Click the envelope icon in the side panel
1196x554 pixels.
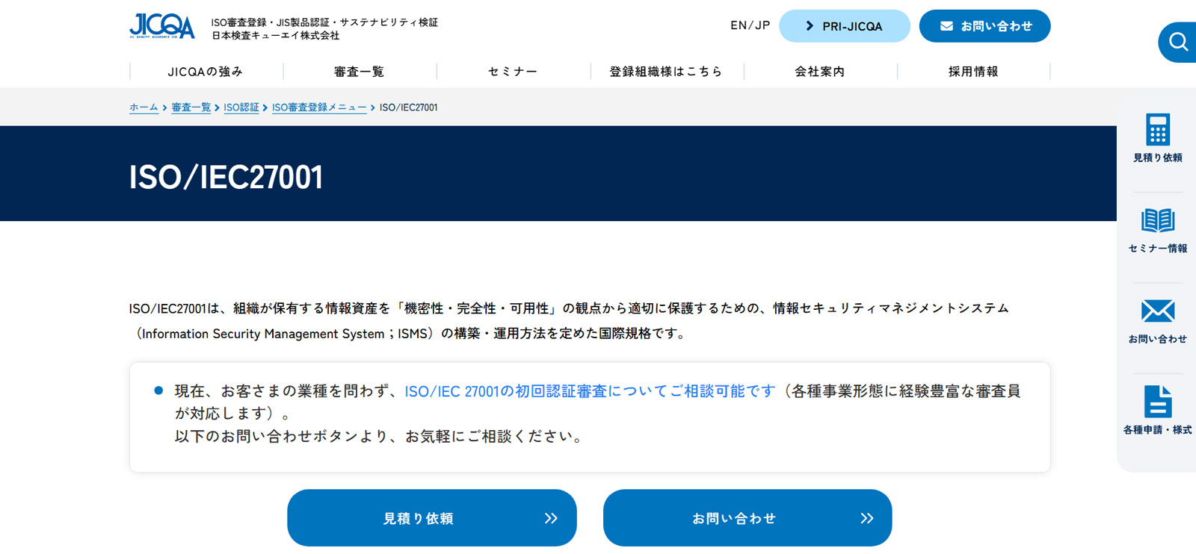coord(1158,311)
